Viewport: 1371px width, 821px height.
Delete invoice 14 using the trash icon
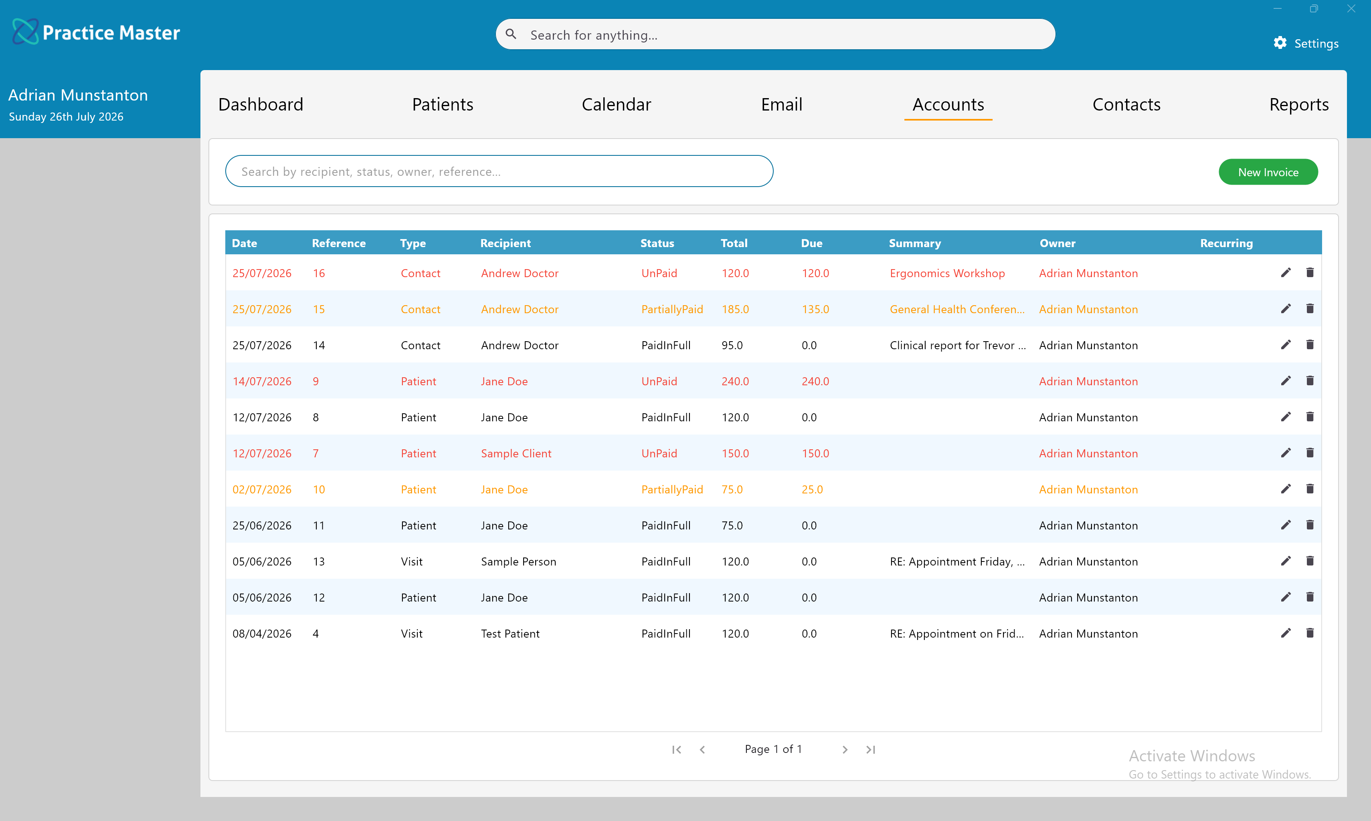tap(1310, 345)
